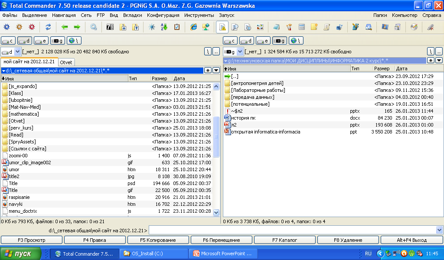Sort right panel by Дата column
Screen dimensions: 444x260
click(x=418, y=68)
